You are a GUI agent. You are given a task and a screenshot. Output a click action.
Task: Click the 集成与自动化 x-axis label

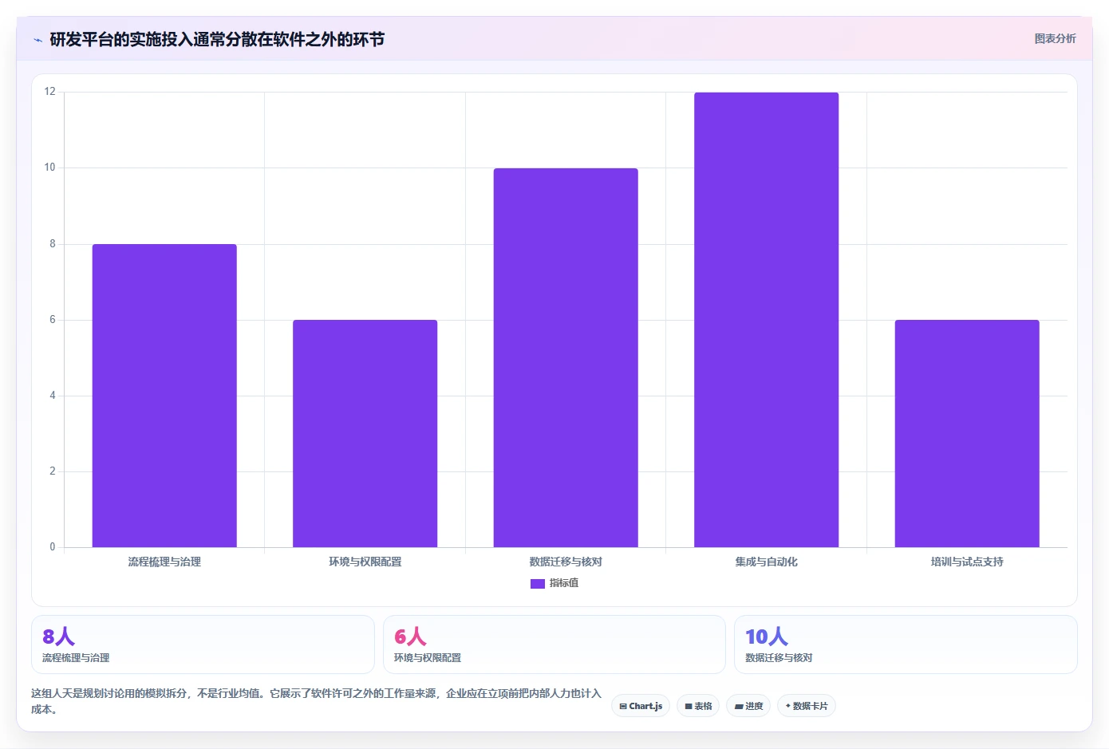coord(766,562)
